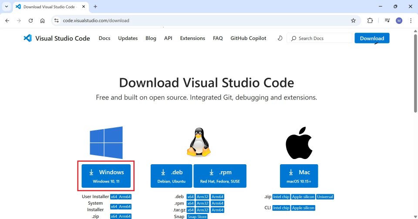Download the .rpm Red Hat, Fedora, SUSE package
The width and height of the screenshot is (418, 219).
tap(220, 176)
